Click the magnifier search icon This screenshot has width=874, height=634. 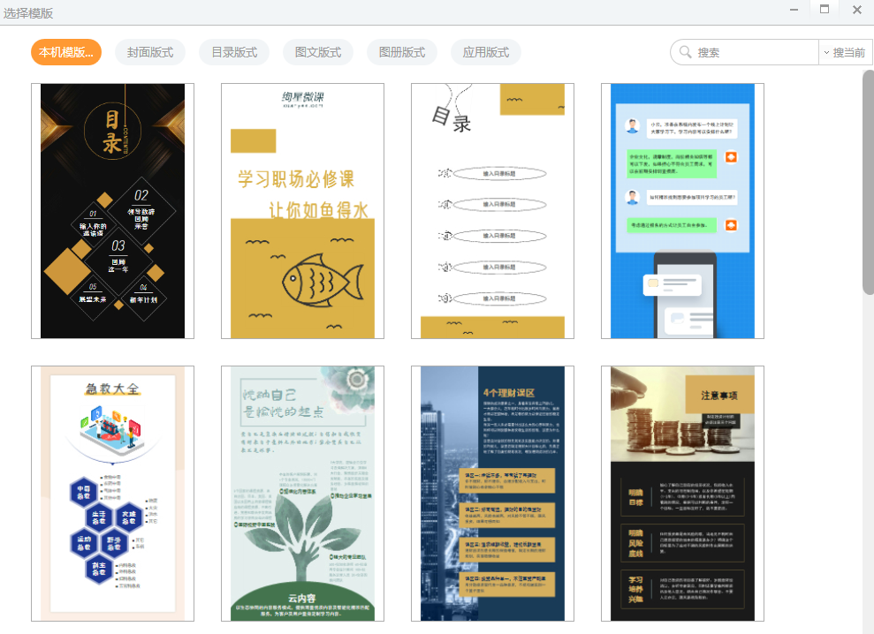pyautogui.click(x=685, y=52)
